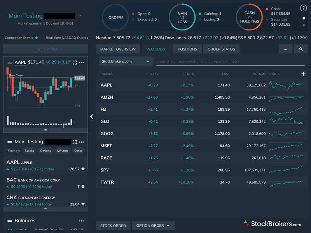Add a column with the plus icon
The width and height of the screenshot is (311, 233).
click(x=303, y=74)
